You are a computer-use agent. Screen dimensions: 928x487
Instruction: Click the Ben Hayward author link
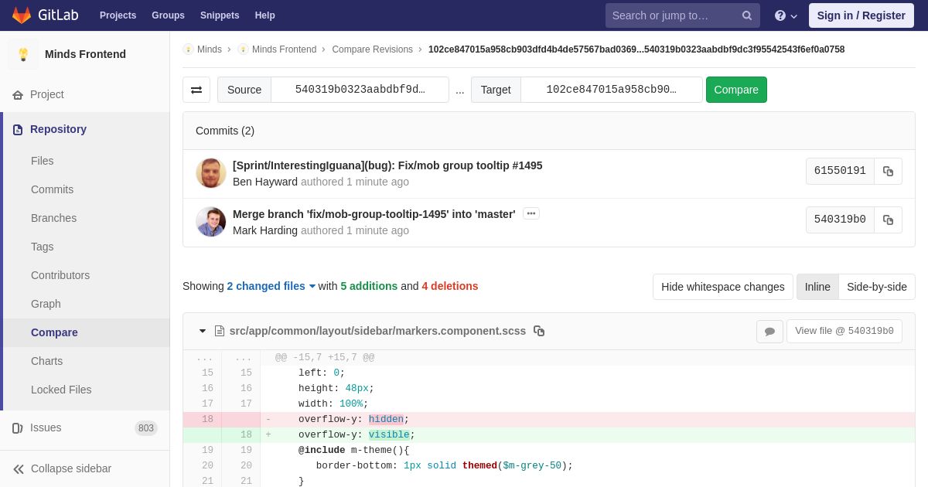point(265,182)
